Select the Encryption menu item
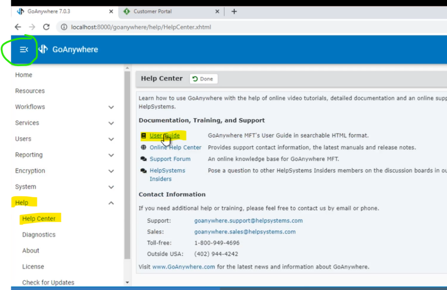Image resolution: width=447 pixels, height=290 pixels. [30, 171]
